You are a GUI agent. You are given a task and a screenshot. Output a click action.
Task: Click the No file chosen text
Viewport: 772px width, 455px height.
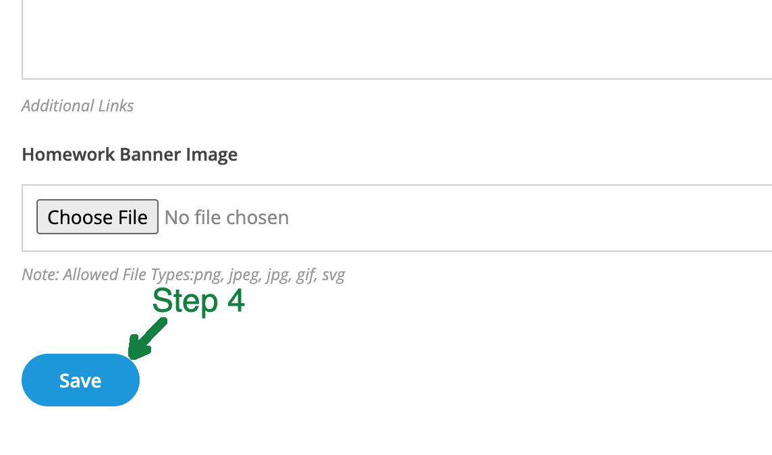(226, 217)
